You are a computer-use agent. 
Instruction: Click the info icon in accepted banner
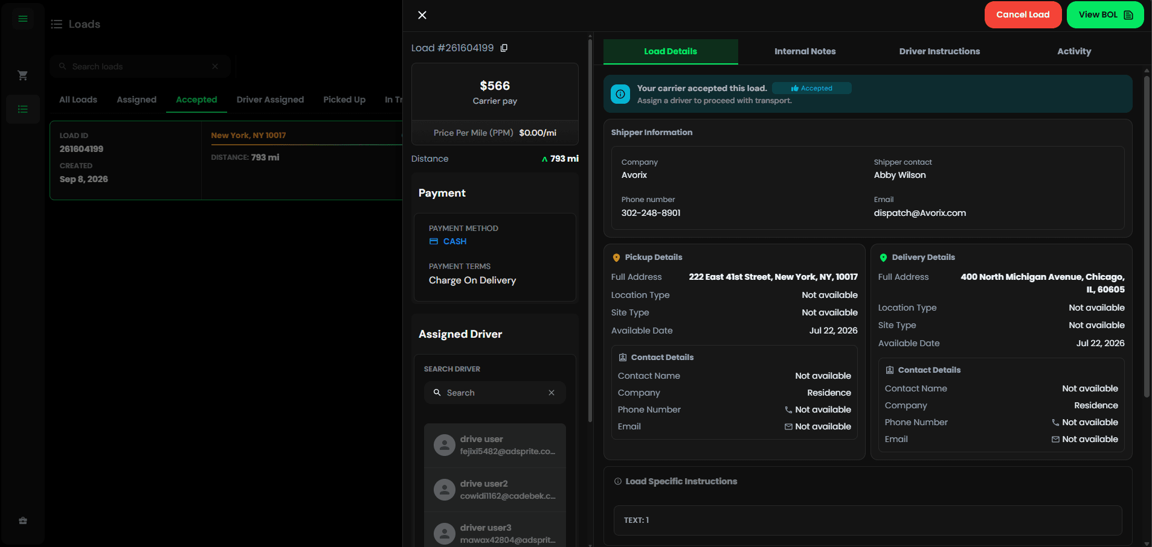pyautogui.click(x=620, y=94)
